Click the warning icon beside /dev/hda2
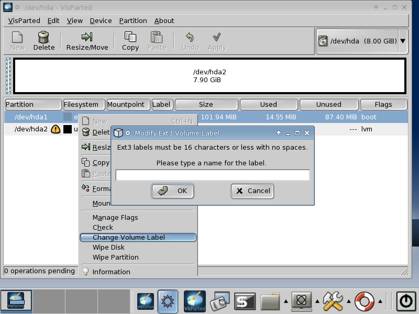The image size is (419, 314). point(56,129)
